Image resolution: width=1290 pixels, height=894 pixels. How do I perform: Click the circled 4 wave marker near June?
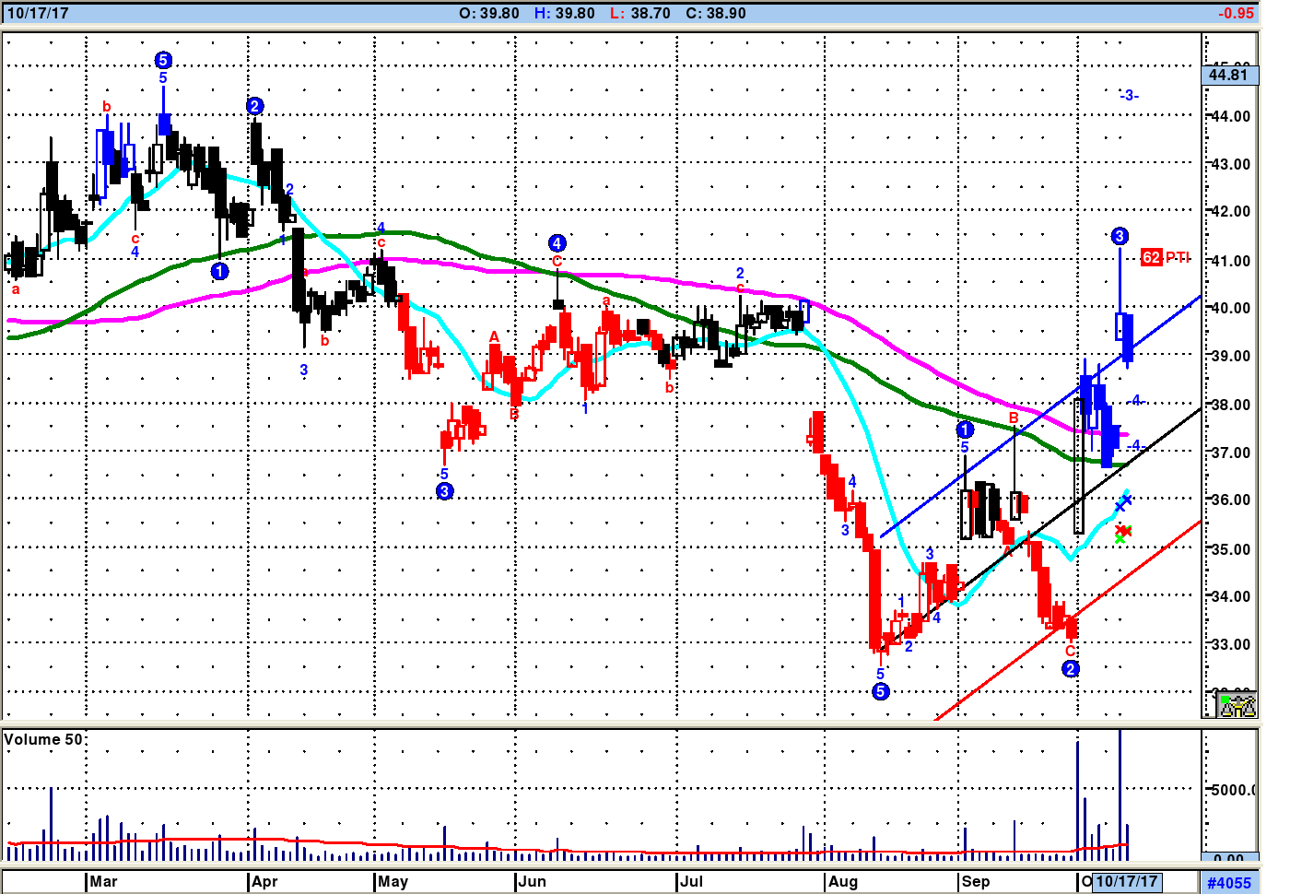tap(557, 243)
